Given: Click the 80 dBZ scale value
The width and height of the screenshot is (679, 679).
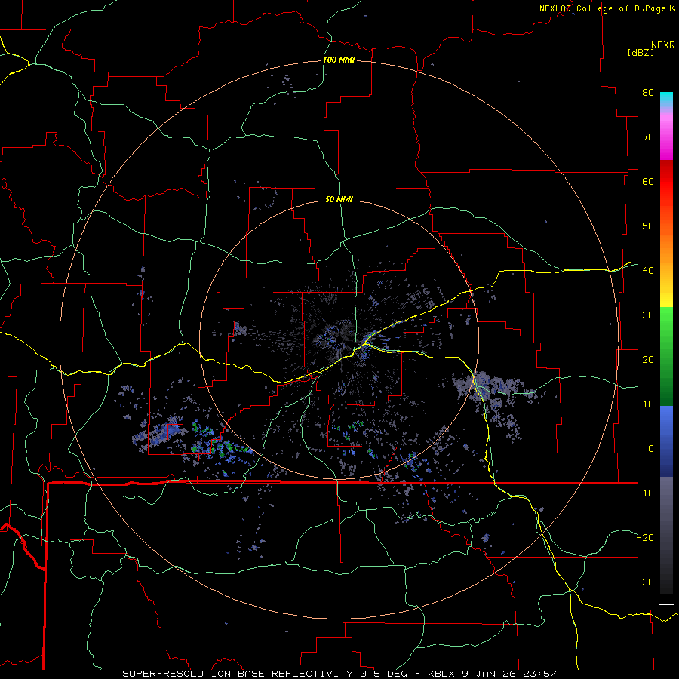Looking at the screenshot, I should [x=648, y=92].
